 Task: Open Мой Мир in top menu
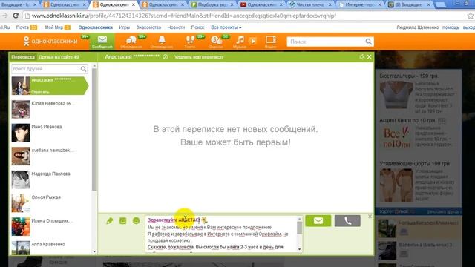pos(53,27)
